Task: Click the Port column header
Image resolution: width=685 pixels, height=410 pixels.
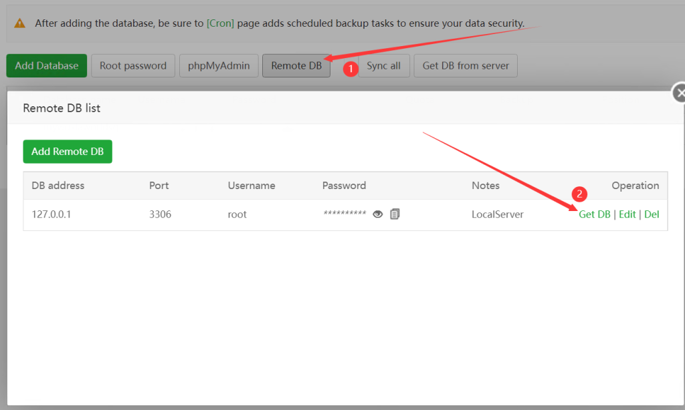Action: pos(159,186)
